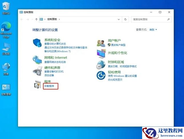
Task: Click the Refresh button beside address bar
Action: point(125,19)
